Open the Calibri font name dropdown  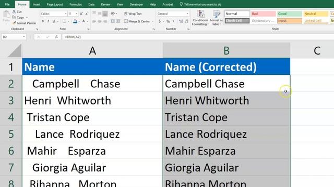pyautogui.click(x=66, y=14)
